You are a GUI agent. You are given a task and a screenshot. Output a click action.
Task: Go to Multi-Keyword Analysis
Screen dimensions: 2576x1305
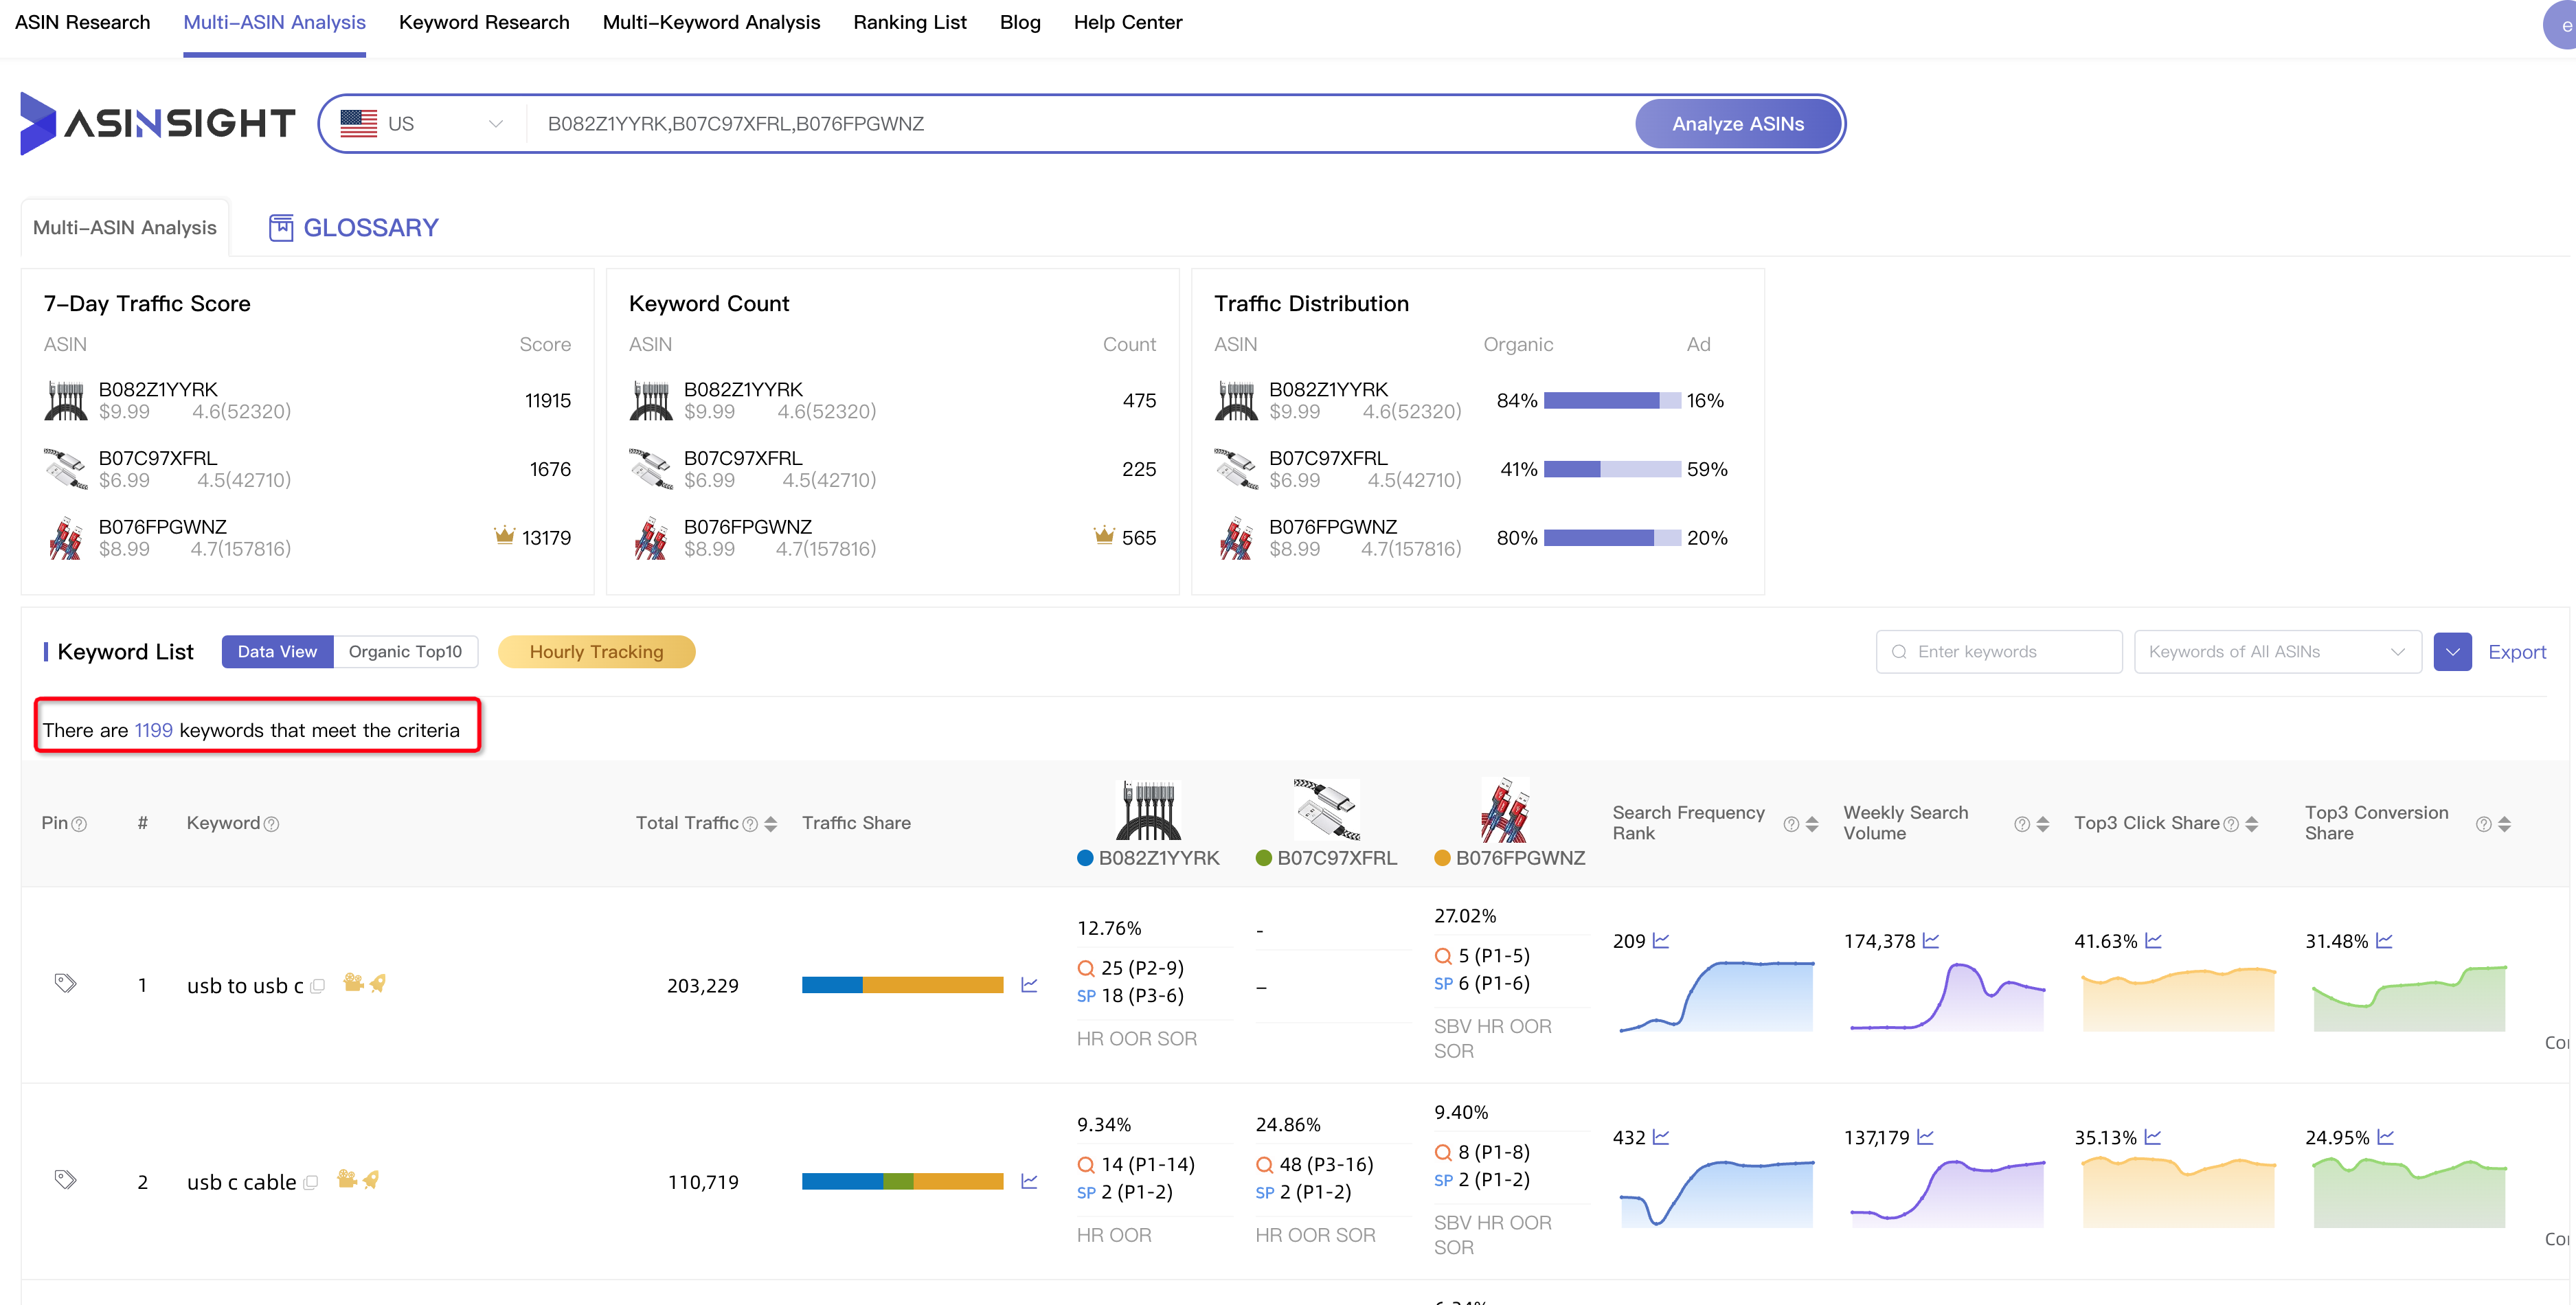pos(711,22)
